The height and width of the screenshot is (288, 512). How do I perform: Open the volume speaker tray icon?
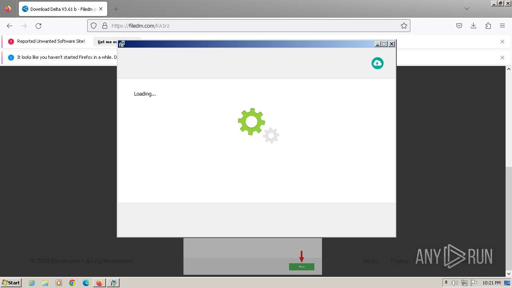(x=455, y=283)
